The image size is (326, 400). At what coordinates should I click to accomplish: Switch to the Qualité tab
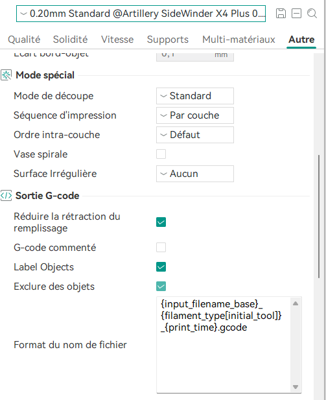[24, 40]
